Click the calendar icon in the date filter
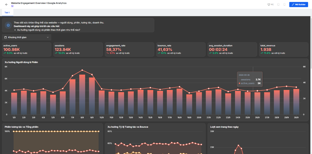This screenshot has height=154, width=312. (x=6, y=37)
